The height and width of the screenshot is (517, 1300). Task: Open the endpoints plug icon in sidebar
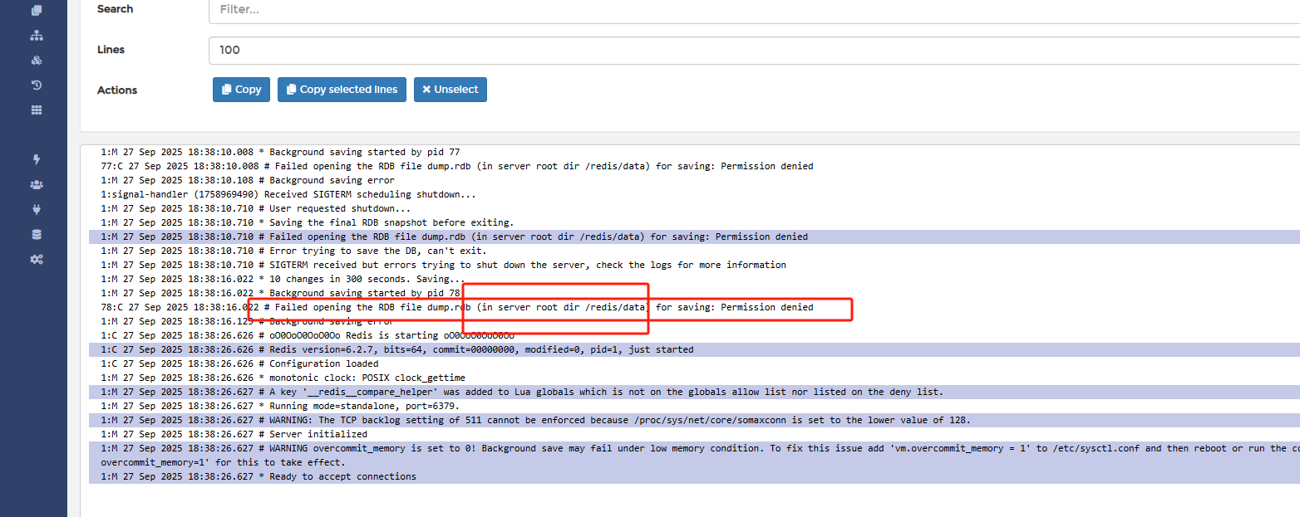(36, 209)
